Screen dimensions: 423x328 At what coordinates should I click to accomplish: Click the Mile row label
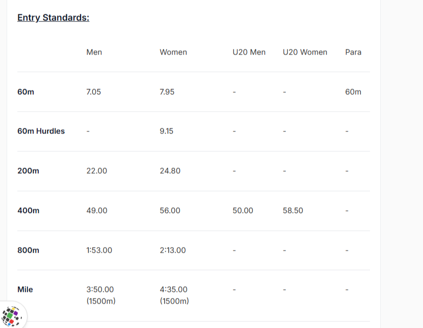[x=25, y=289]
